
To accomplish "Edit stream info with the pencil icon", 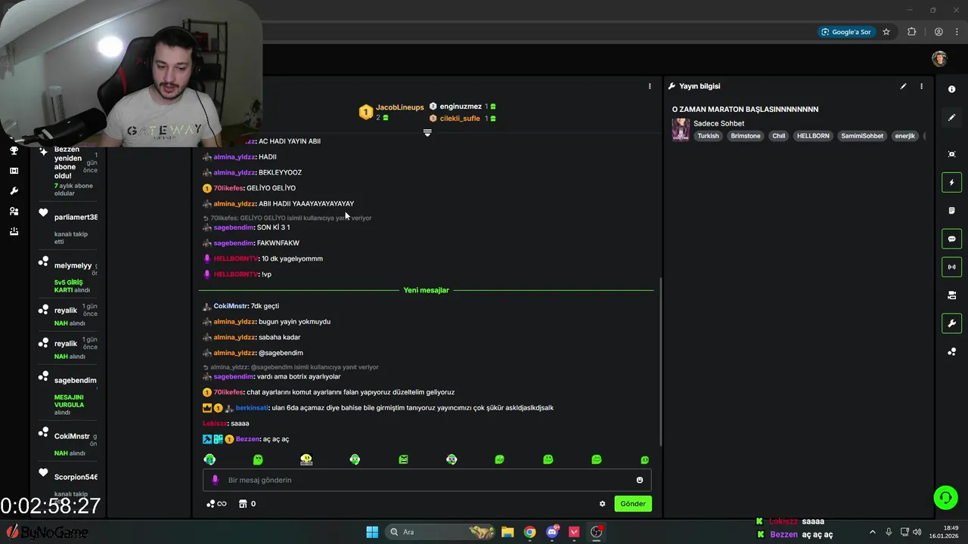I will pos(903,86).
